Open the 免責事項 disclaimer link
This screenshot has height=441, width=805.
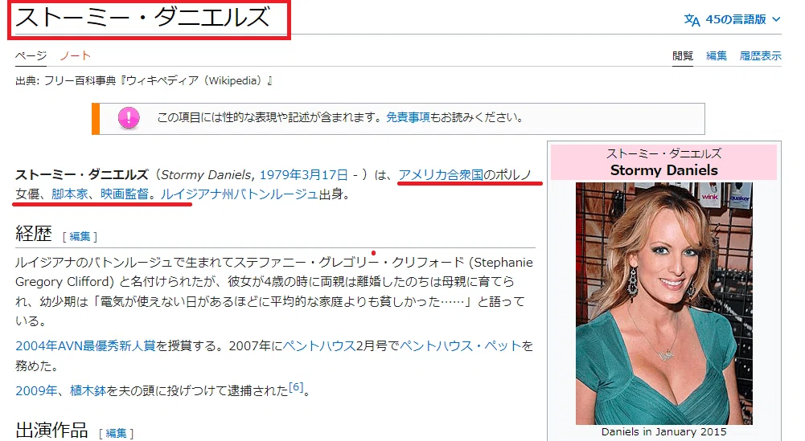click(408, 117)
